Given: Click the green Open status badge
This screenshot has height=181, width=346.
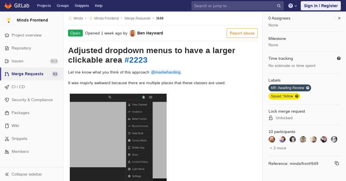Looking at the screenshot, I should point(75,33).
